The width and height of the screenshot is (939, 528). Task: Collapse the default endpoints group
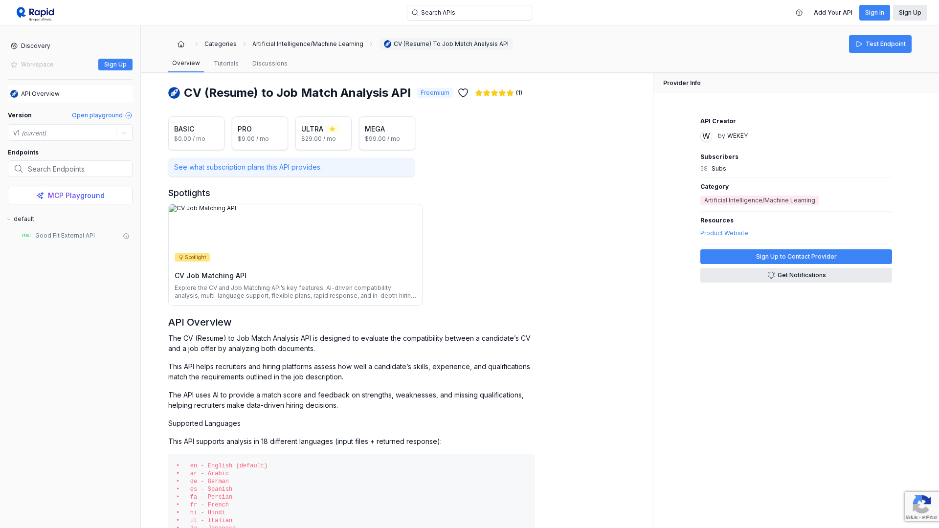pyautogui.click(x=9, y=219)
